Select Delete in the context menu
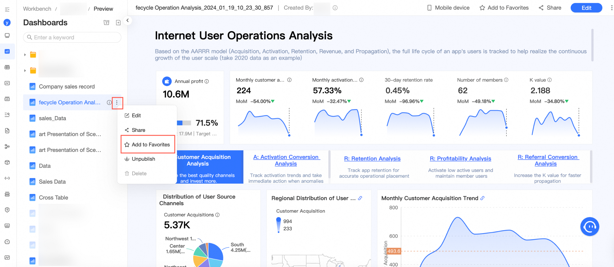This screenshot has width=614, height=267. 147,173
